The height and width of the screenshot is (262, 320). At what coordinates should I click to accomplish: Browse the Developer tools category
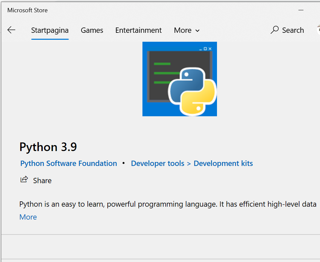coord(157,163)
